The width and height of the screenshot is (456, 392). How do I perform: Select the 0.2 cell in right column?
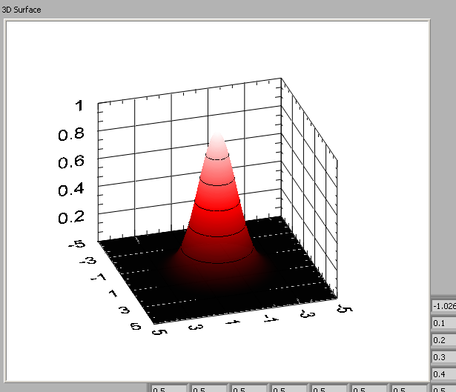[x=443, y=340]
